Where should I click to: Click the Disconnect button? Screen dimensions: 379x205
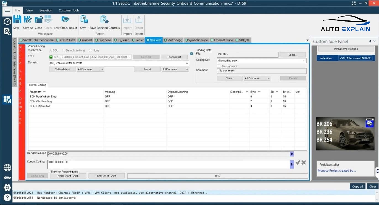click(x=174, y=57)
